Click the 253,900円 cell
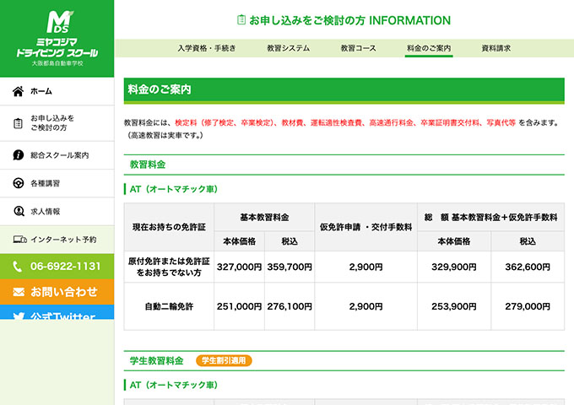The width and height of the screenshot is (574, 405). point(454,306)
